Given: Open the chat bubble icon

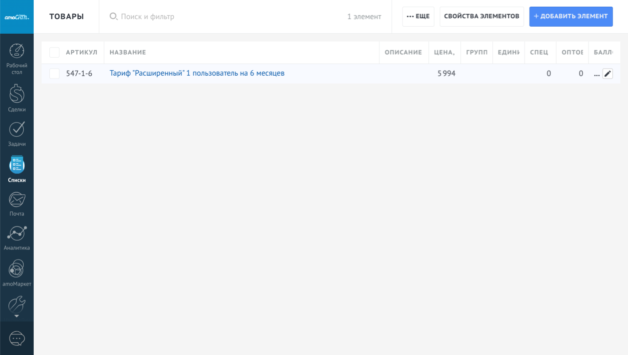Looking at the screenshot, I should (x=17, y=338).
